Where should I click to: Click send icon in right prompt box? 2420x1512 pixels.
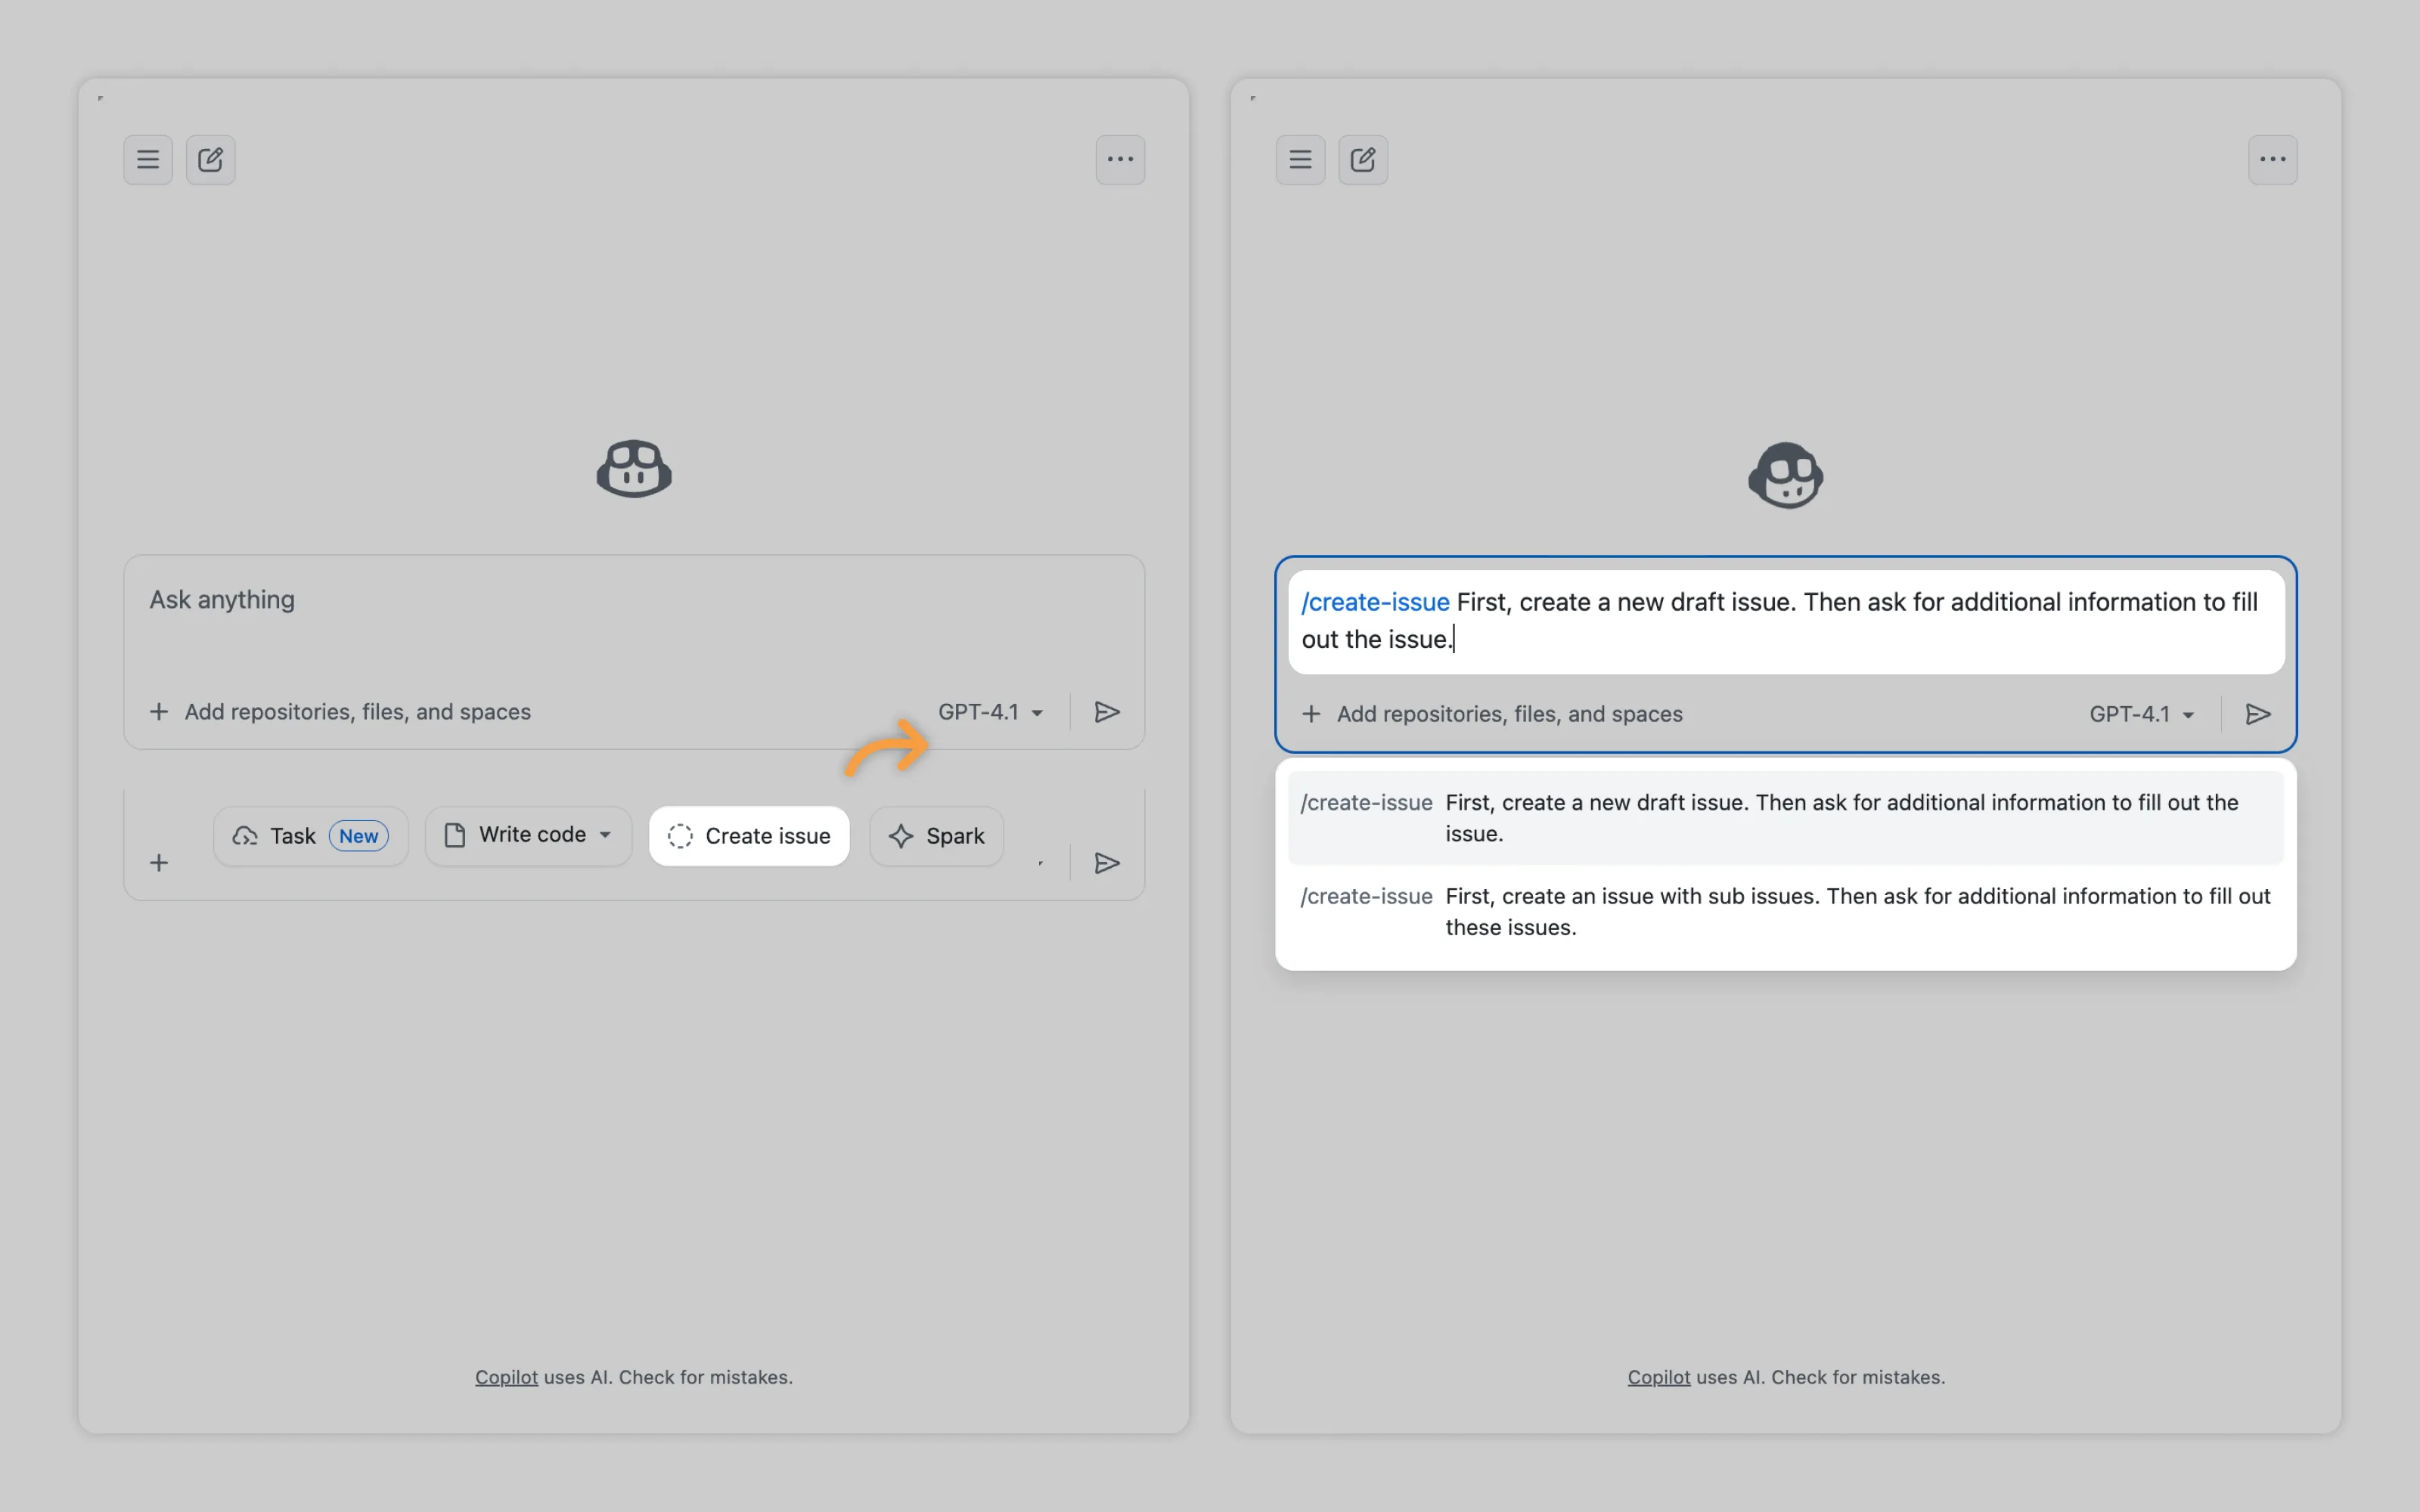[2257, 714]
